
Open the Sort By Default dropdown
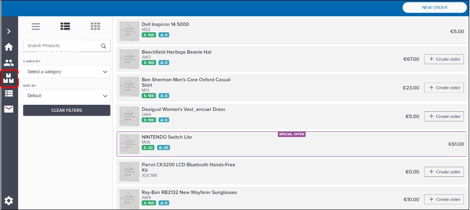pyautogui.click(x=67, y=96)
